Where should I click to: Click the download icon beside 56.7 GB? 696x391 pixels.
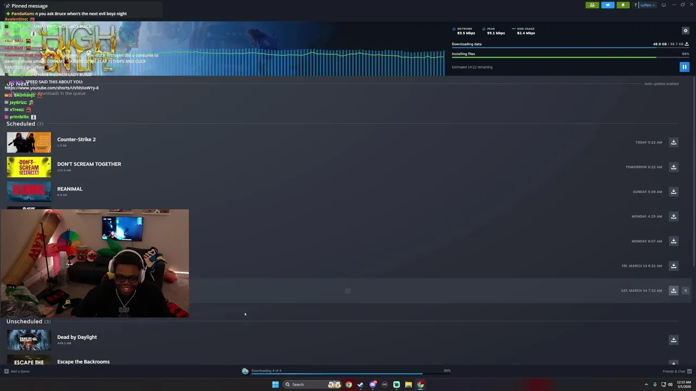687,44
